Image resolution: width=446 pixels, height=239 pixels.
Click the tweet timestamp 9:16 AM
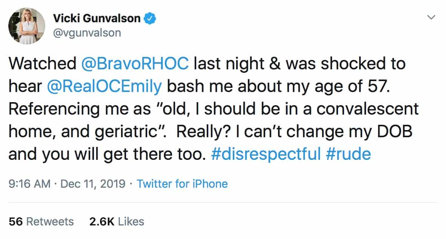coord(29,184)
